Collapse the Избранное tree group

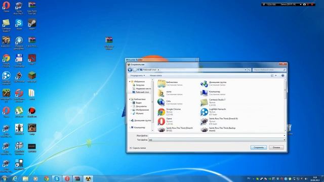tap(130, 81)
